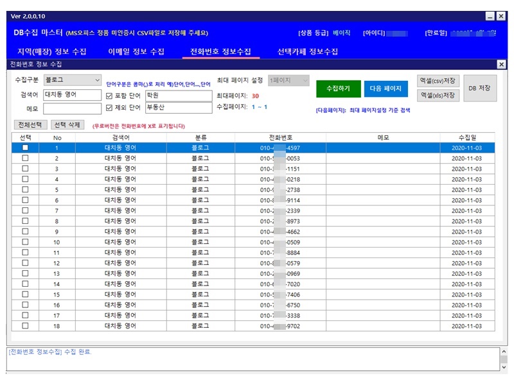Click 블로그 cell in row 7
The image size is (514, 385).
pyautogui.click(x=200, y=210)
